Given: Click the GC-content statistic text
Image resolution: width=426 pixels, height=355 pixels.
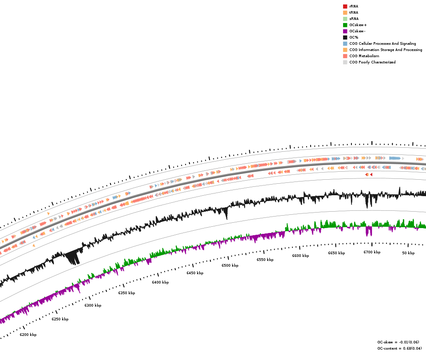Looking at the screenshot, I should (399, 349).
